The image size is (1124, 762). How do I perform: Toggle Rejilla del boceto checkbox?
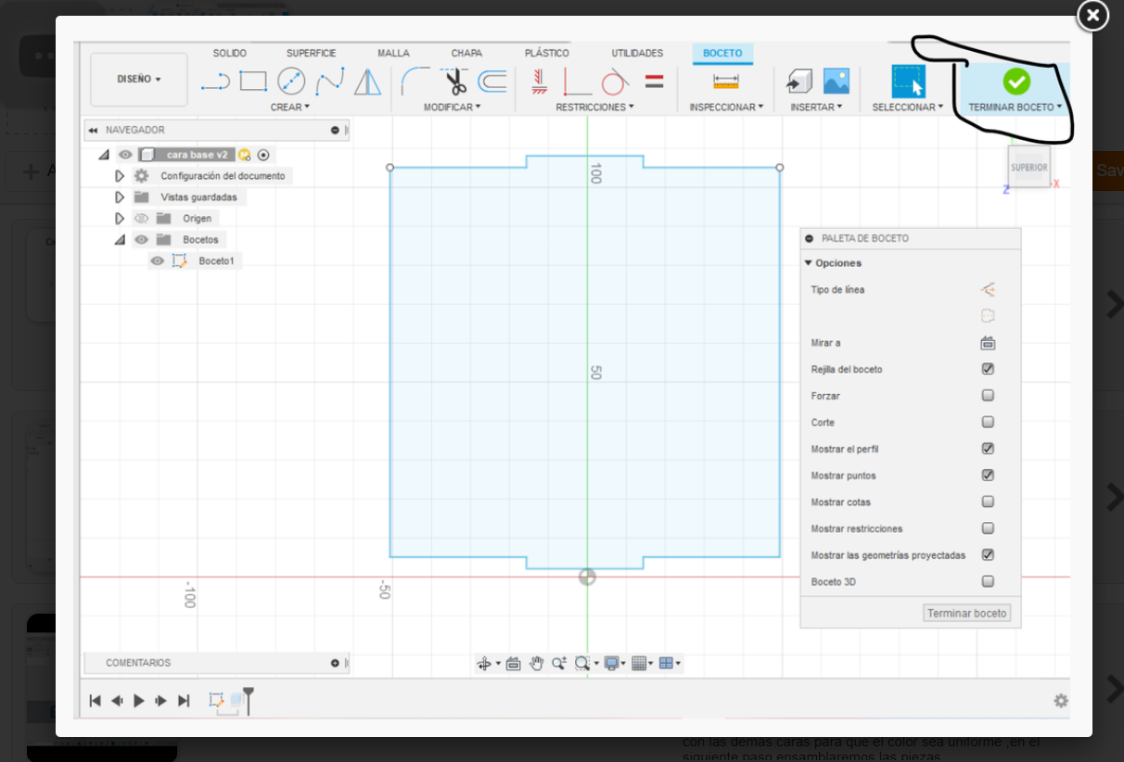coord(988,369)
